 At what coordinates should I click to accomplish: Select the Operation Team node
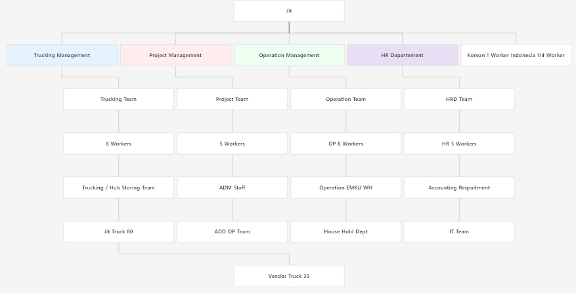click(x=345, y=100)
